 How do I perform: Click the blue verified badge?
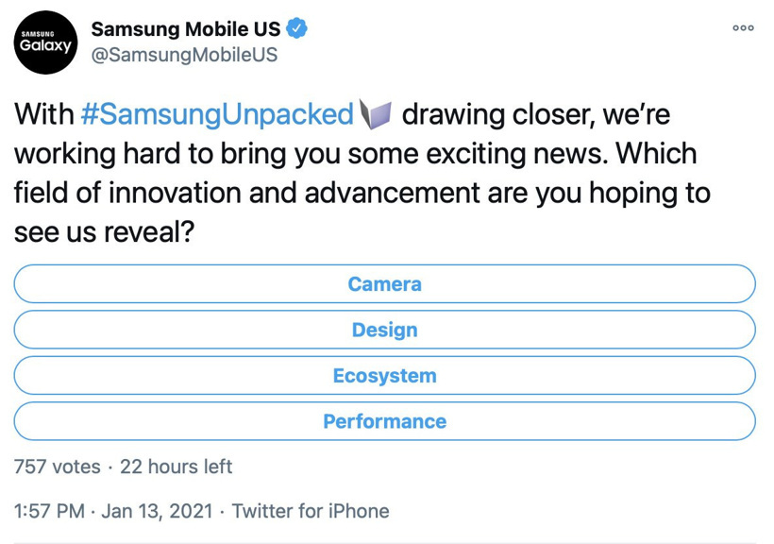297,28
